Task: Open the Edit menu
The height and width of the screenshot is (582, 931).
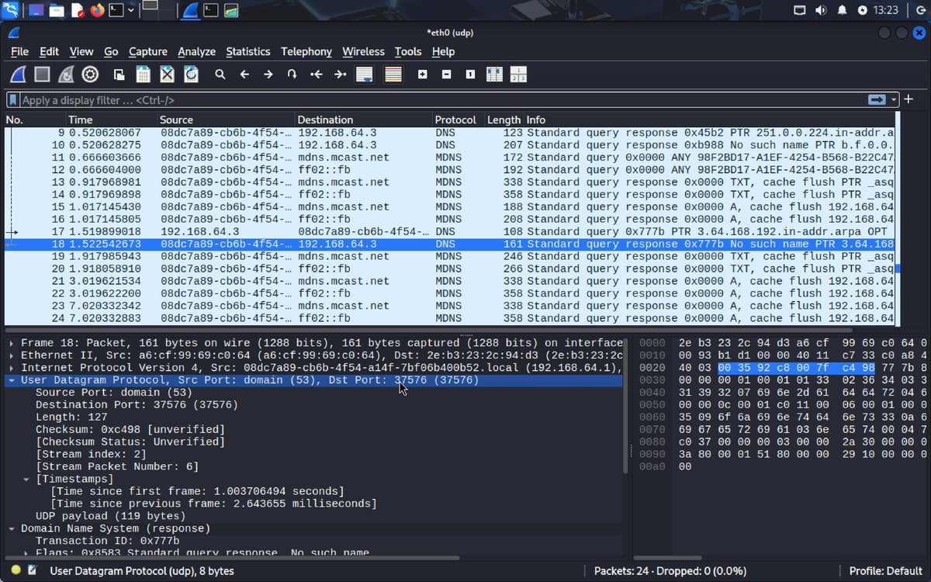Action: pos(49,51)
